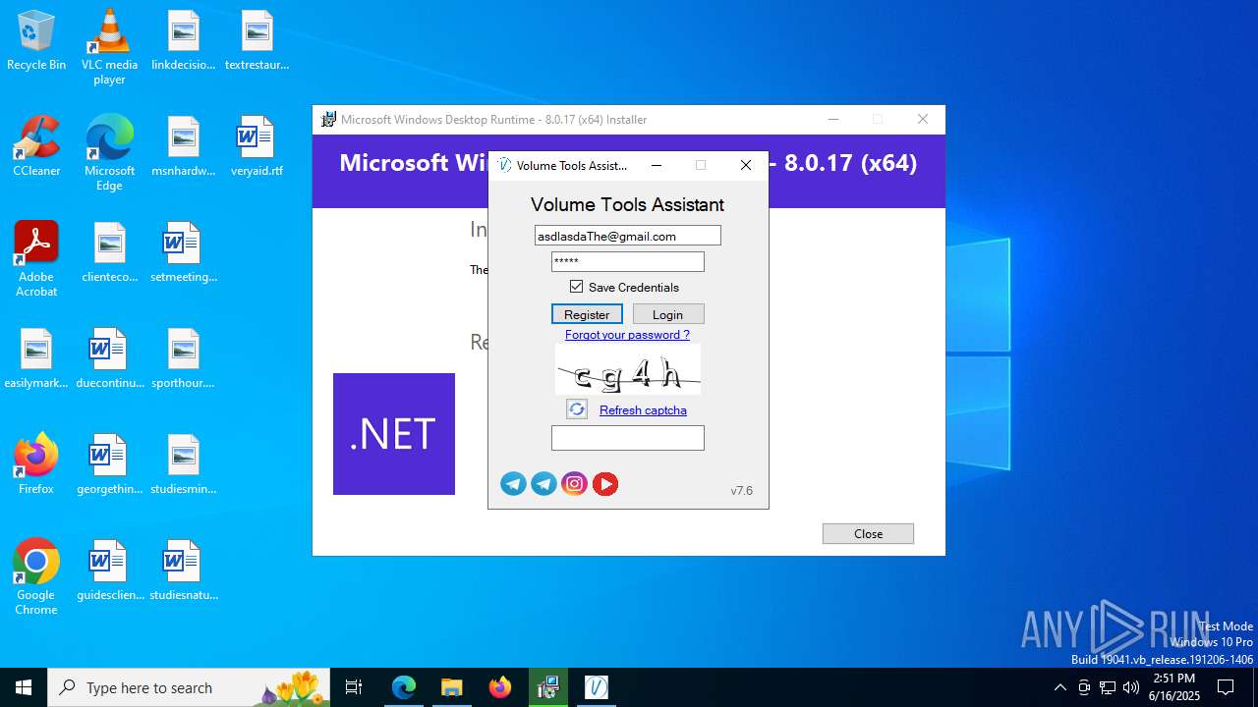The height and width of the screenshot is (707, 1258).
Task: Close the .NET Runtime Installer with Close button
Action: coord(868,533)
